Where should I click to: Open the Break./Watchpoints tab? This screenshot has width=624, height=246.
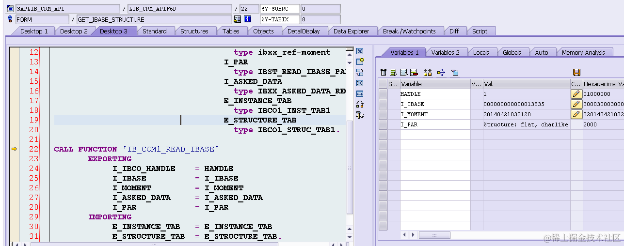click(x=409, y=31)
